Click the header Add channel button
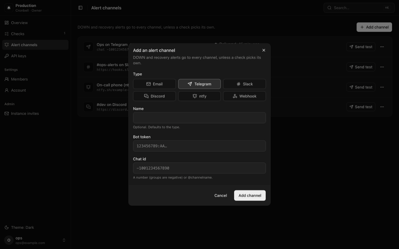Image resolution: width=399 pixels, height=249 pixels. 374,27
